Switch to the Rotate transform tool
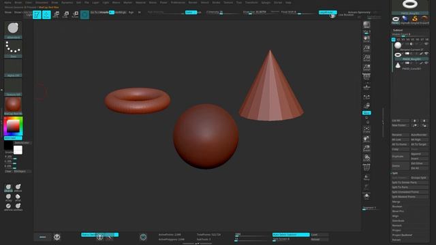Viewport: 436px width, 245px height. coord(75,14)
